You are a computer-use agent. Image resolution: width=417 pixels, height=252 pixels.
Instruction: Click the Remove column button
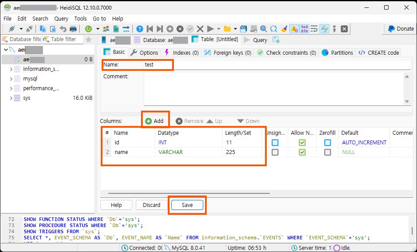[190, 121]
